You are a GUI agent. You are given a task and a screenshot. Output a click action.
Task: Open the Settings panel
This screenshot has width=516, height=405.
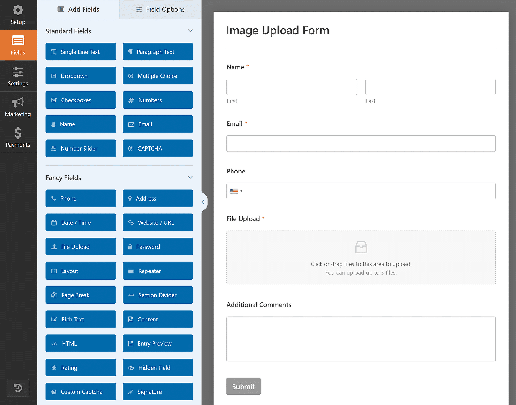point(18,76)
